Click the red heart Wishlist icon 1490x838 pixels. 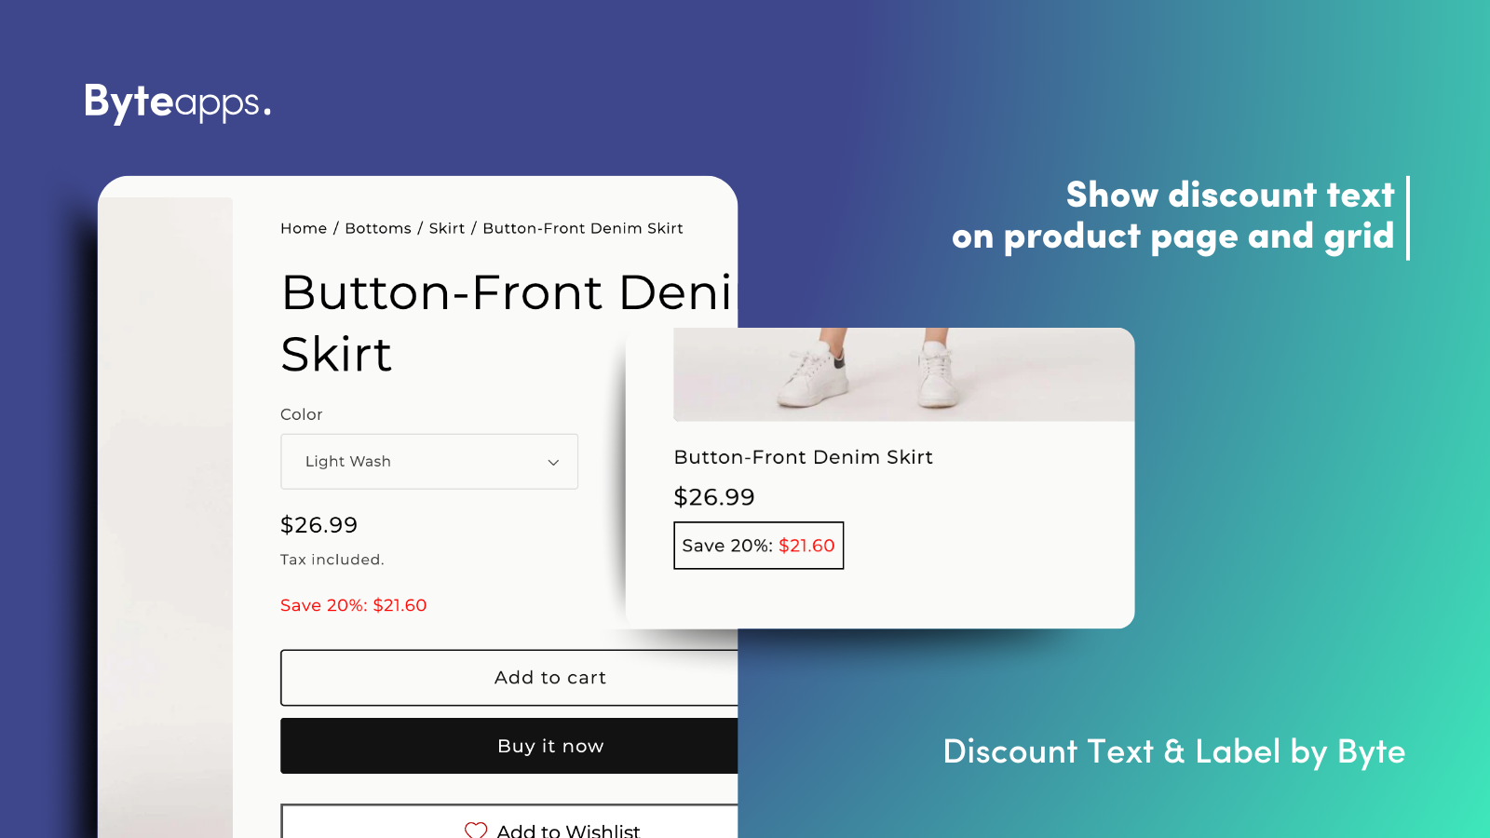476,830
